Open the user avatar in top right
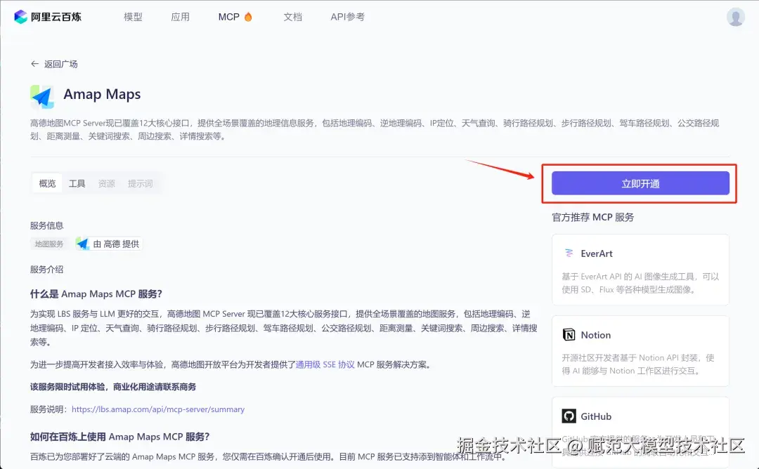 click(x=735, y=16)
